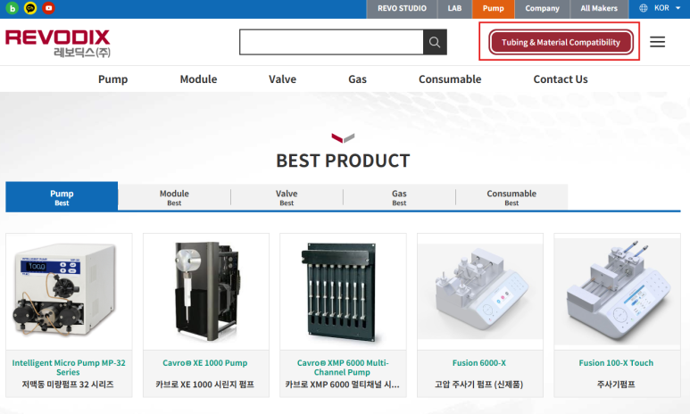Select the Consumable Best product tab
The image size is (690, 414).
[x=511, y=197]
